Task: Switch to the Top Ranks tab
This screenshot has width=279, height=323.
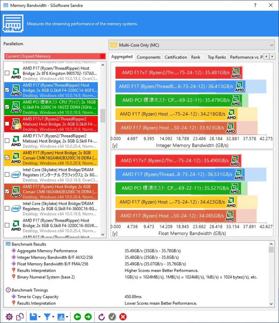Action: (216, 57)
